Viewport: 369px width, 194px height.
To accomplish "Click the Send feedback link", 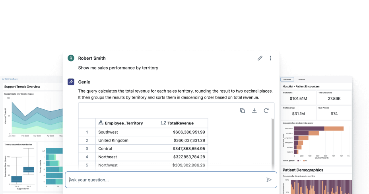I will pos(10,79).
